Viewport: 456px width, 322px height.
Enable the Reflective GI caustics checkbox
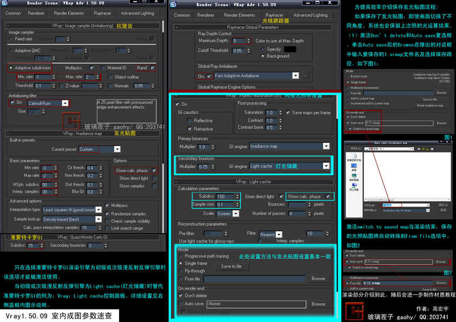tap(190, 121)
